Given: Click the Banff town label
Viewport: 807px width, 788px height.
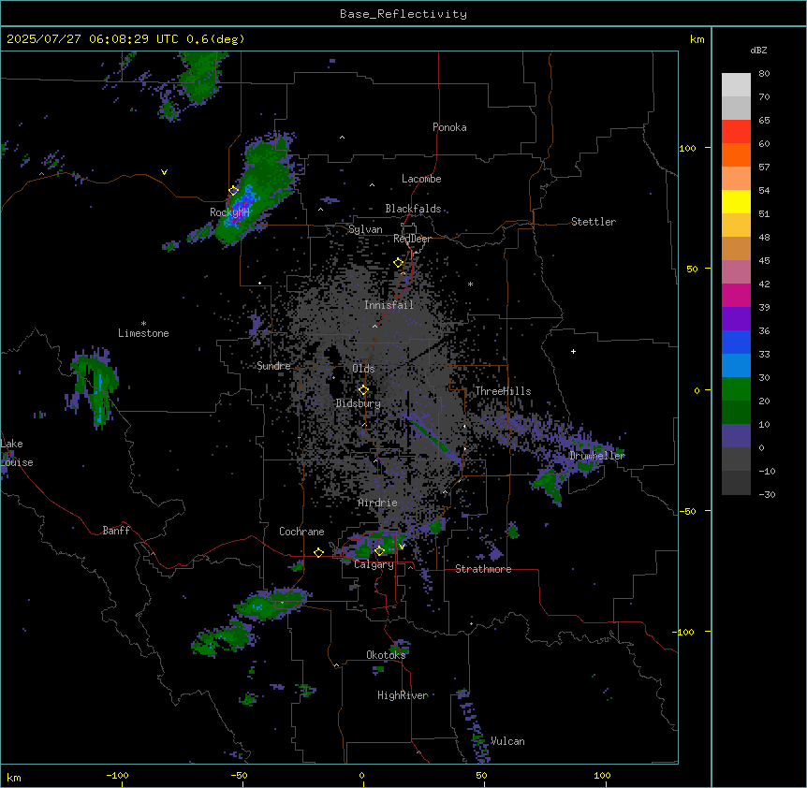Looking at the screenshot, I should 116,531.
